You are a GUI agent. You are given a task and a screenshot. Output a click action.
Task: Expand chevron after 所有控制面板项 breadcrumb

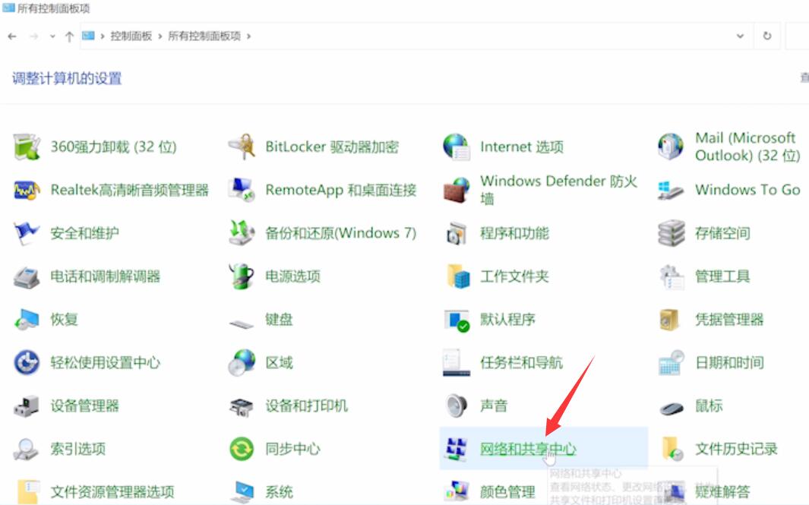tap(248, 36)
